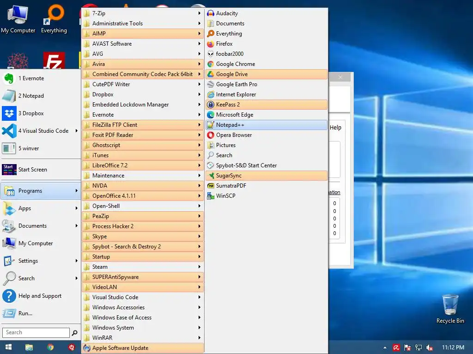473x354 pixels.
Task: Open the Run... dialog entry
Action: (41, 313)
